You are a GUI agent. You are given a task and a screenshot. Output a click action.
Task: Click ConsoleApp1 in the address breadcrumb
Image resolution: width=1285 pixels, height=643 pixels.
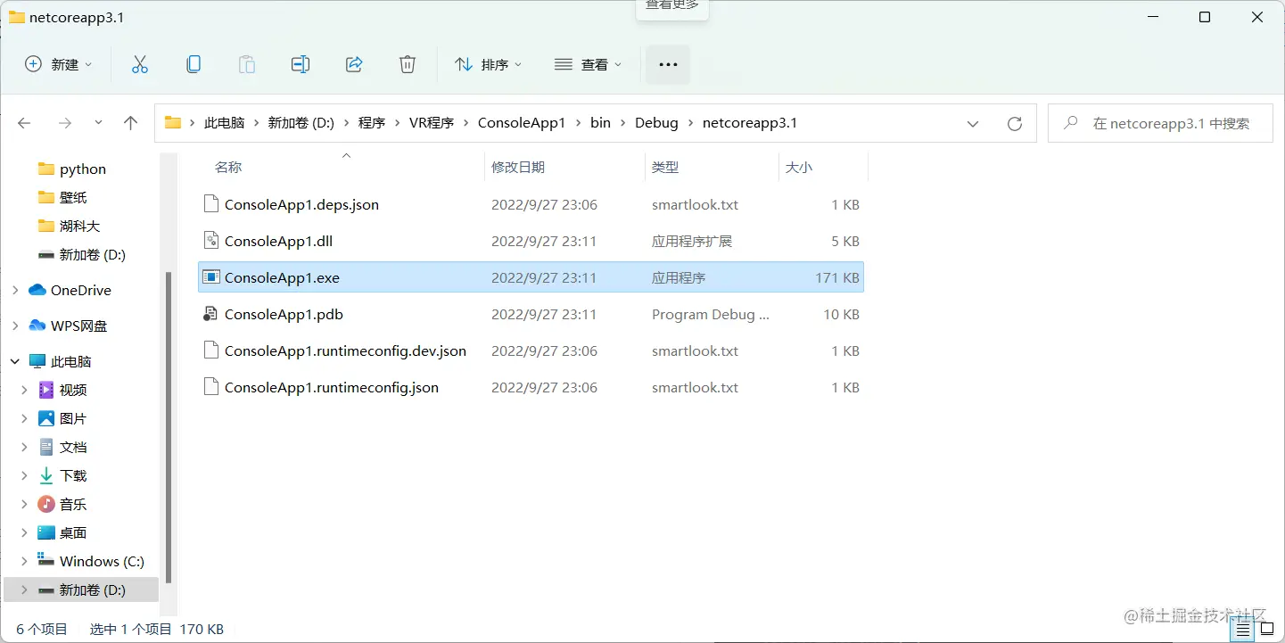522,123
